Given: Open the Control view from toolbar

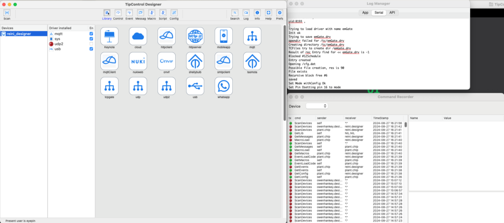Looking at the screenshot, I should (x=118, y=12).
